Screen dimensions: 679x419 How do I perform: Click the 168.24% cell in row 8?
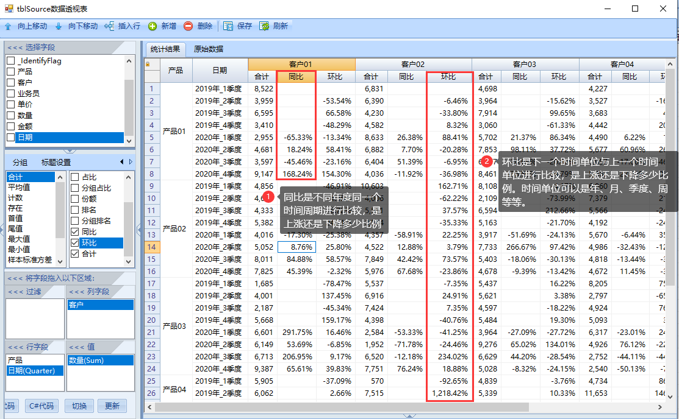pyautogui.click(x=296, y=174)
